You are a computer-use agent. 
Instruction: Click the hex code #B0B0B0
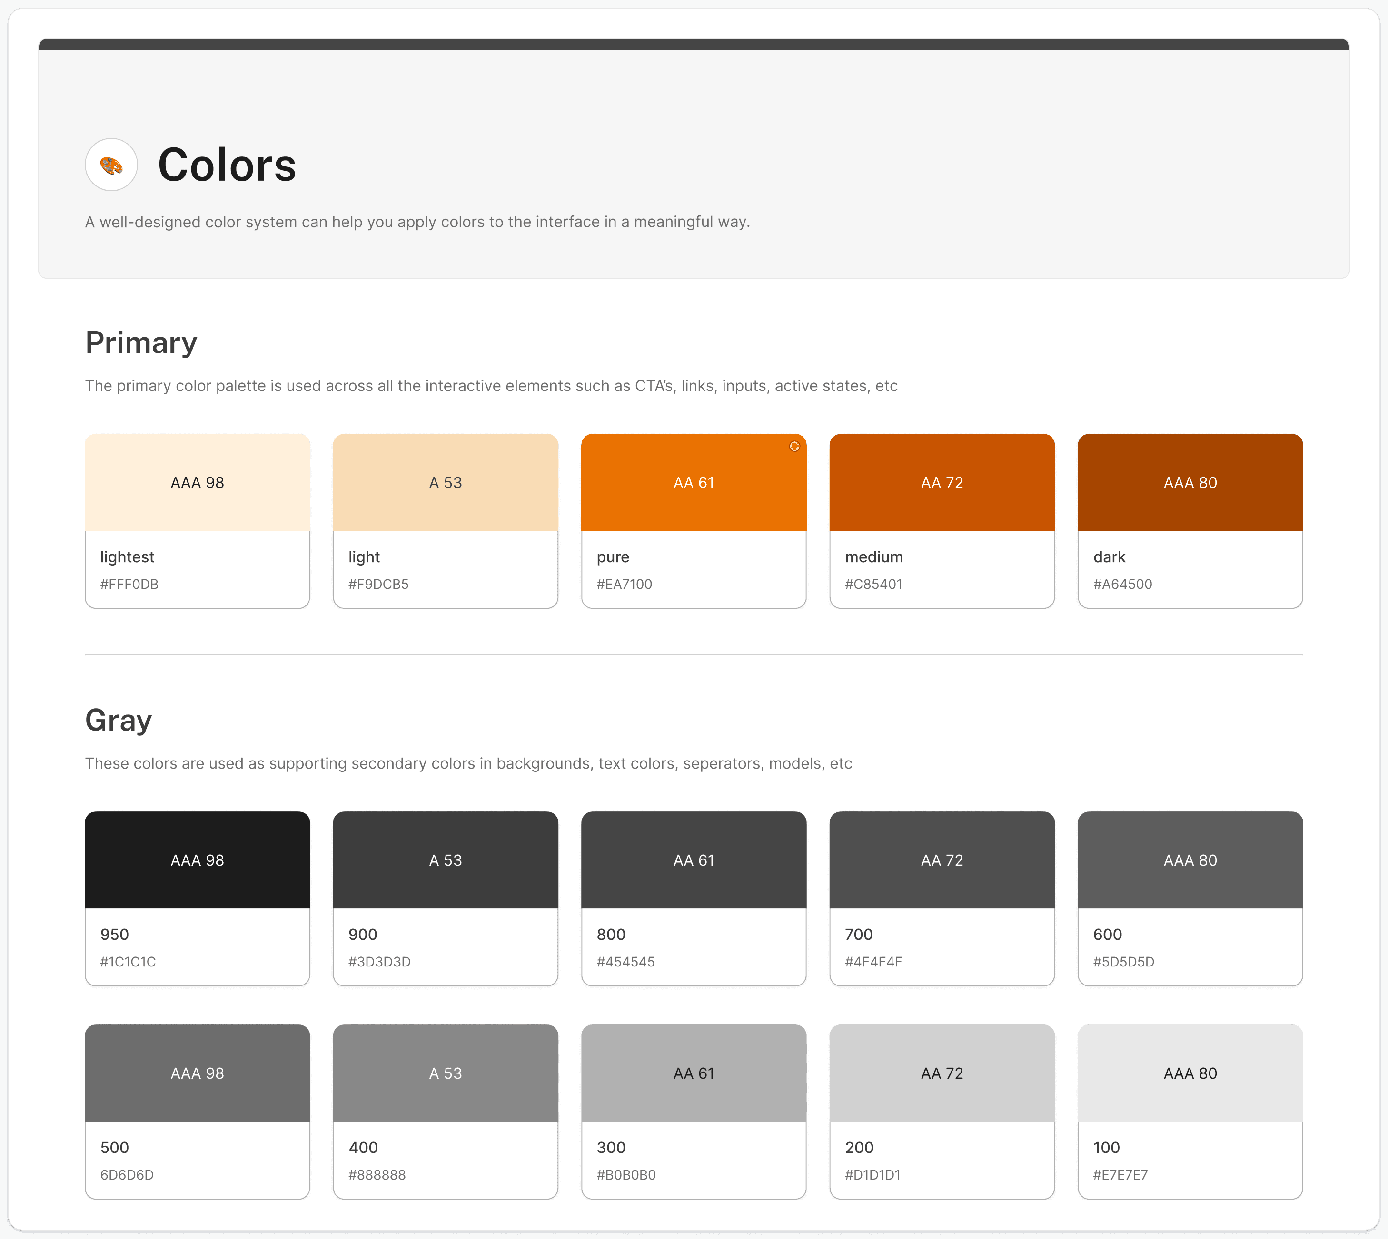click(626, 1175)
